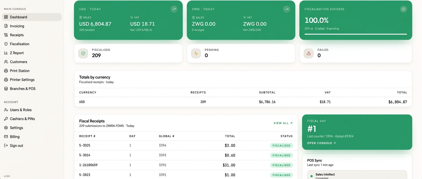The width and height of the screenshot is (422, 179).
Task: Open Print Station
Action: pyautogui.click(x=32, y=71)
